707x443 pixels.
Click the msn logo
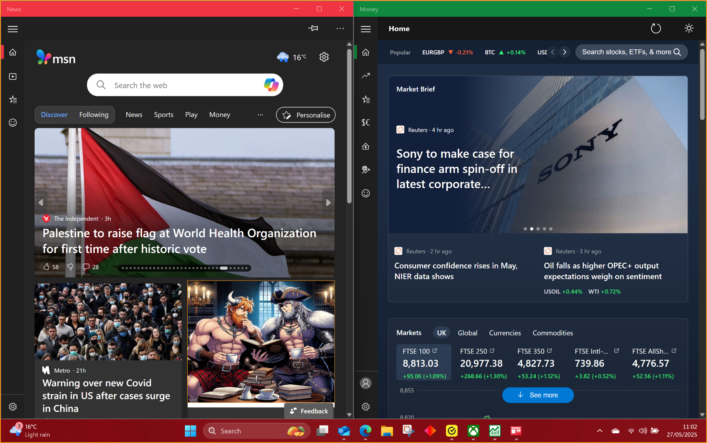56,58
